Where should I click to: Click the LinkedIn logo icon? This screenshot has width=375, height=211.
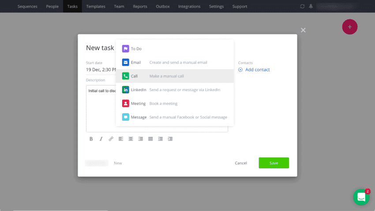click(x=126, y=90)
